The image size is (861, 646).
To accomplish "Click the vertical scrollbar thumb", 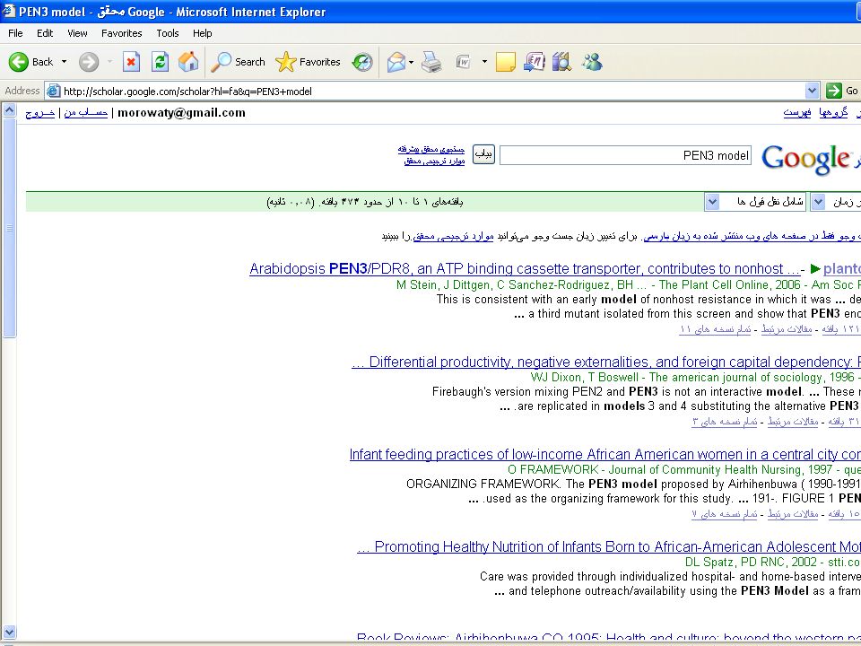I will coord(9,227).
